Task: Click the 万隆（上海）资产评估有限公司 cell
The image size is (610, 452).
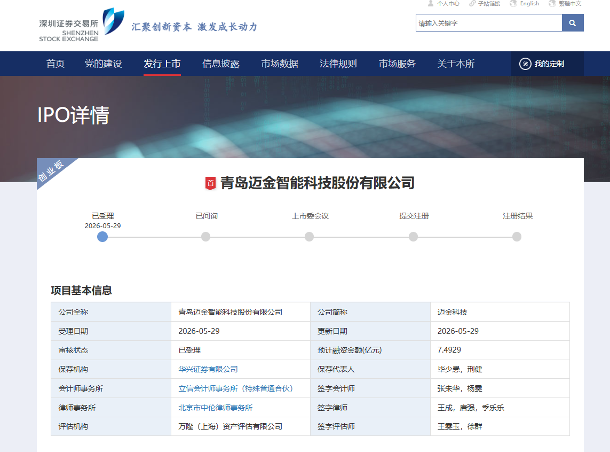Action: pyautogui.click(x=240, y=426)
